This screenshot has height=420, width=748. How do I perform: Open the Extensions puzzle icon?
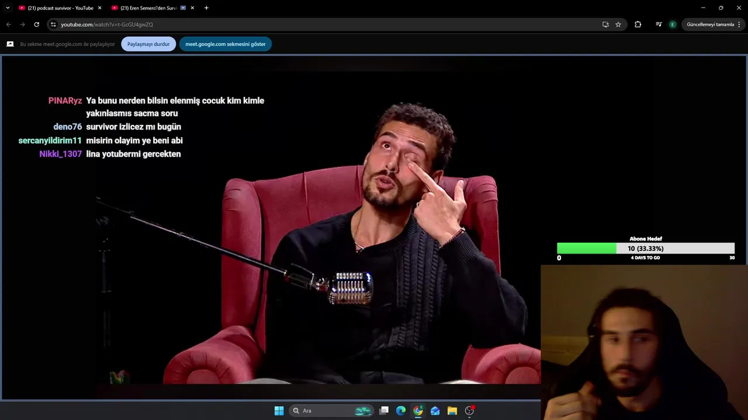pos(638,24)
